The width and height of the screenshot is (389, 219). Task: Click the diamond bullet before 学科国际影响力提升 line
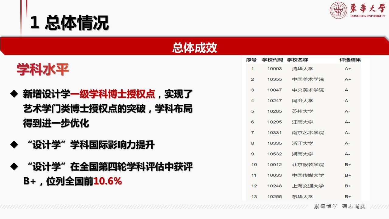point(14,145)
